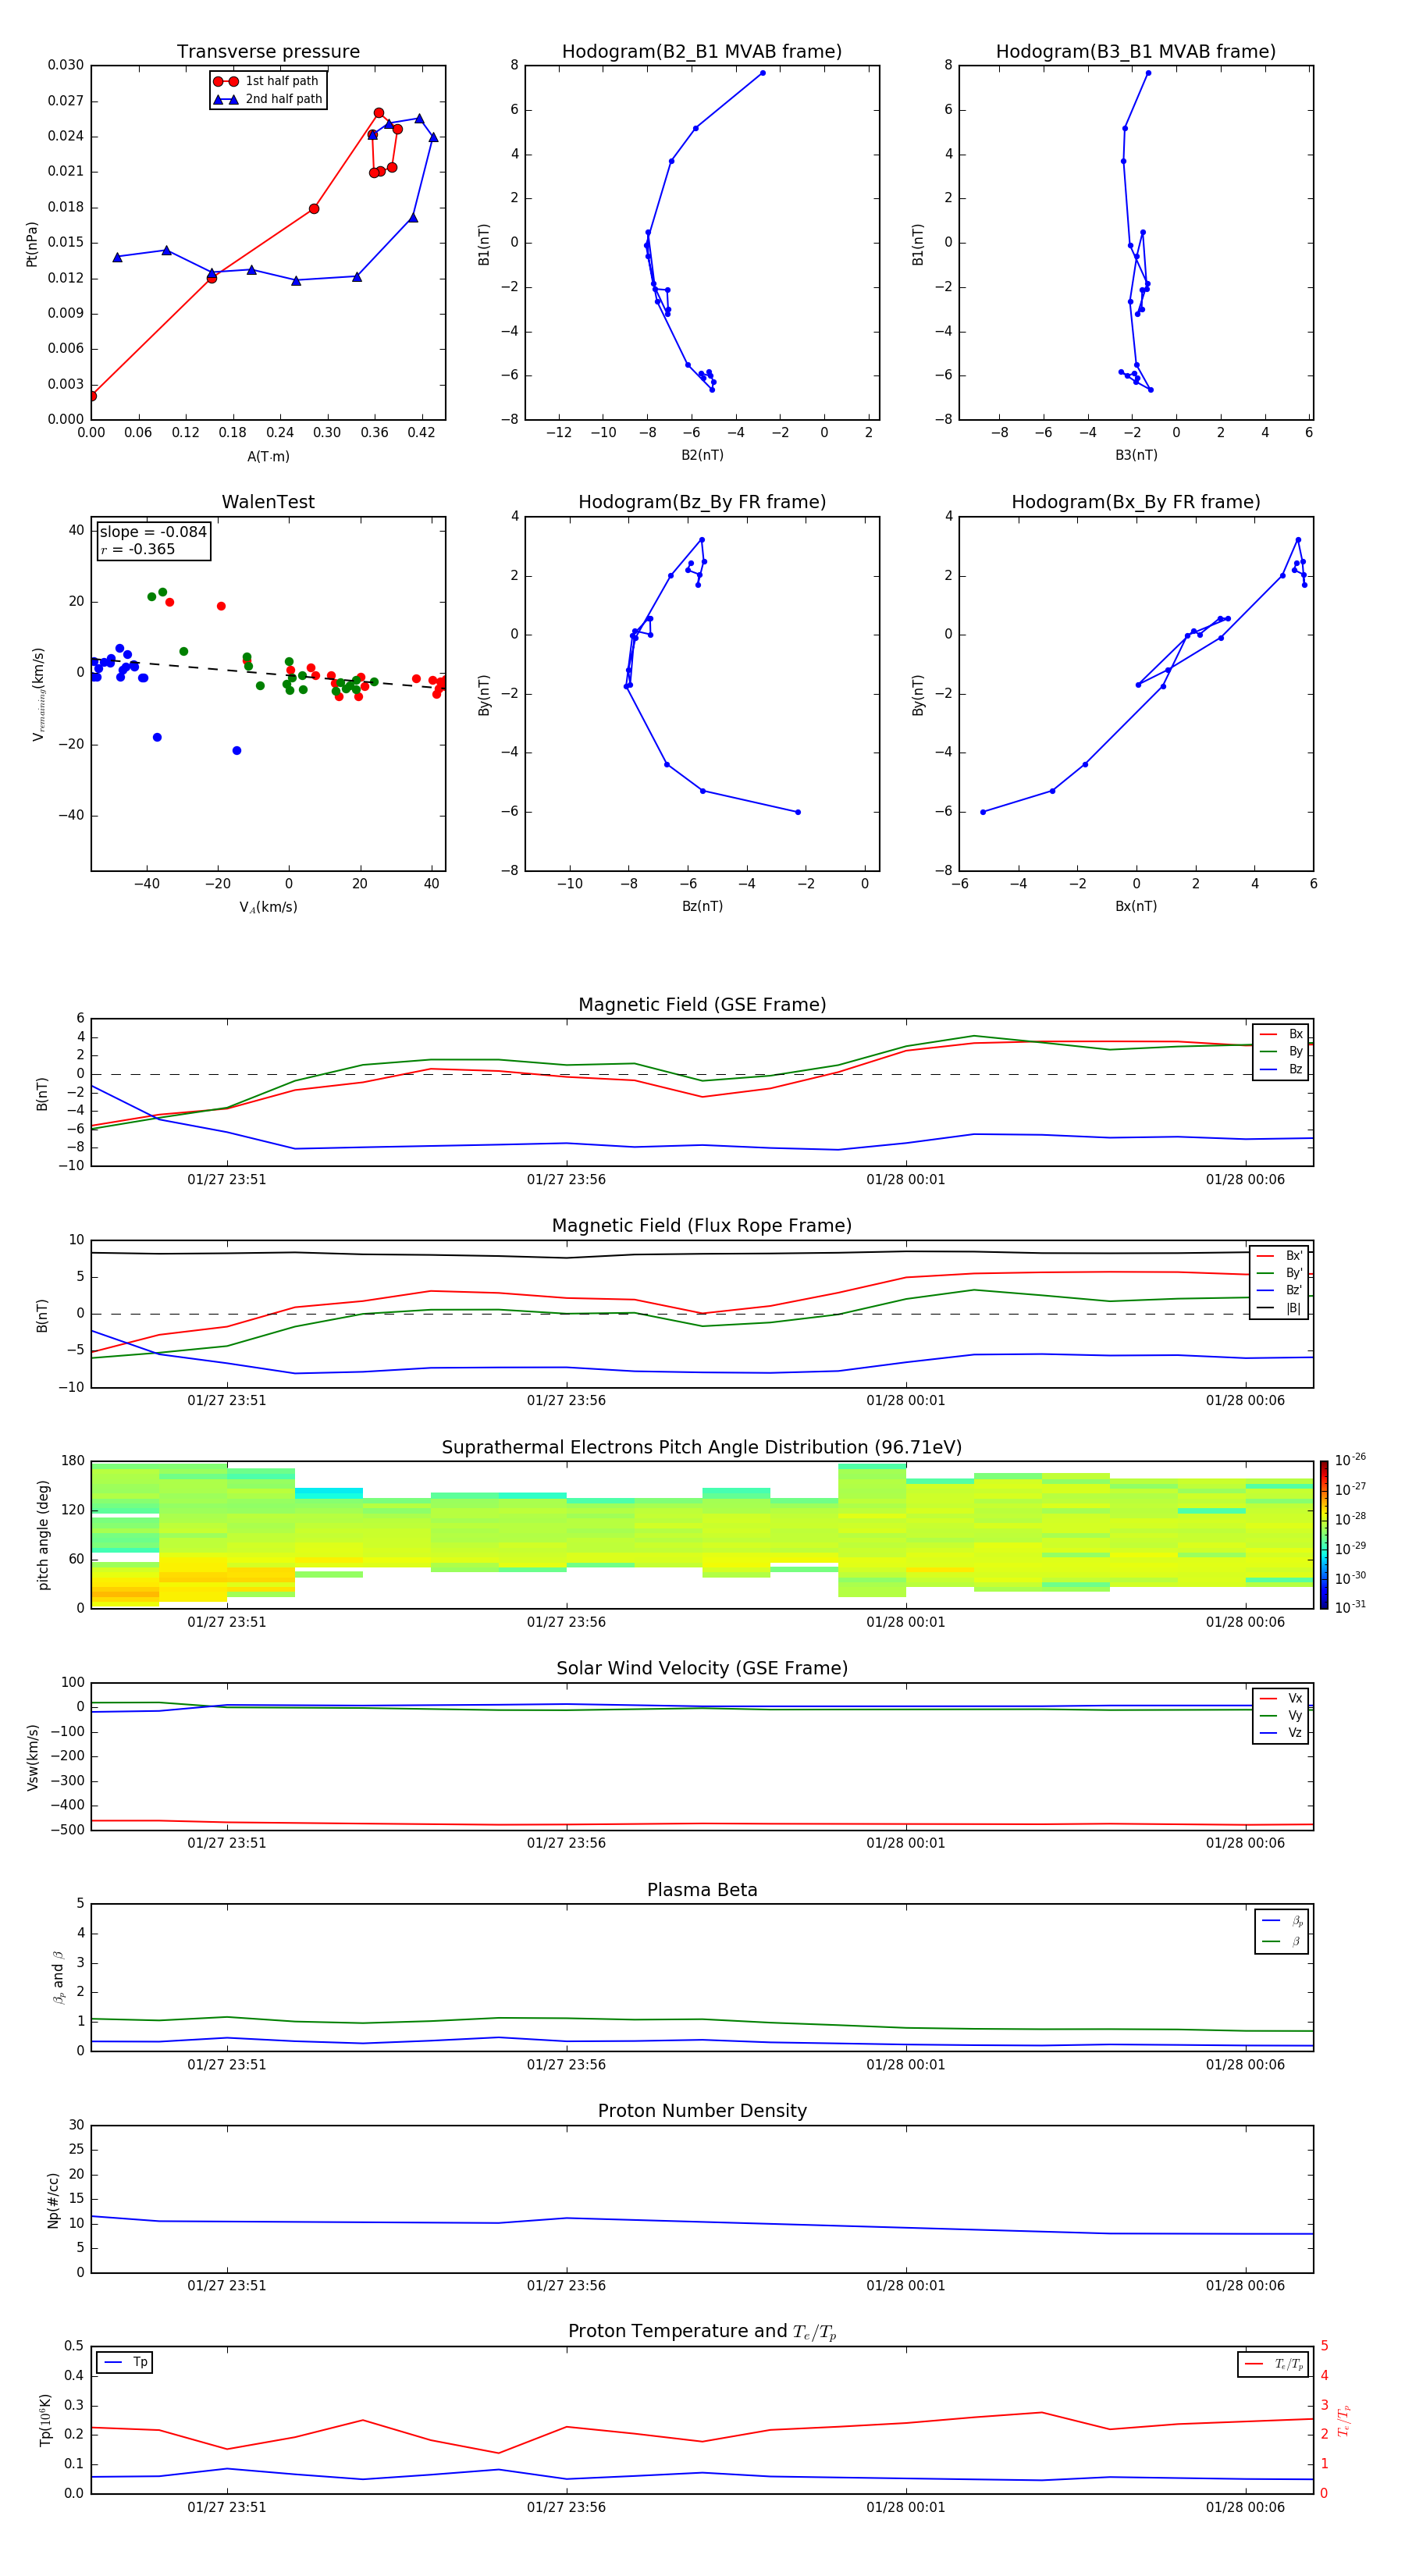Click the dashed fit line in WalenTest
The width and height of the screenshot is (1405, 2576).
(268, 673)
